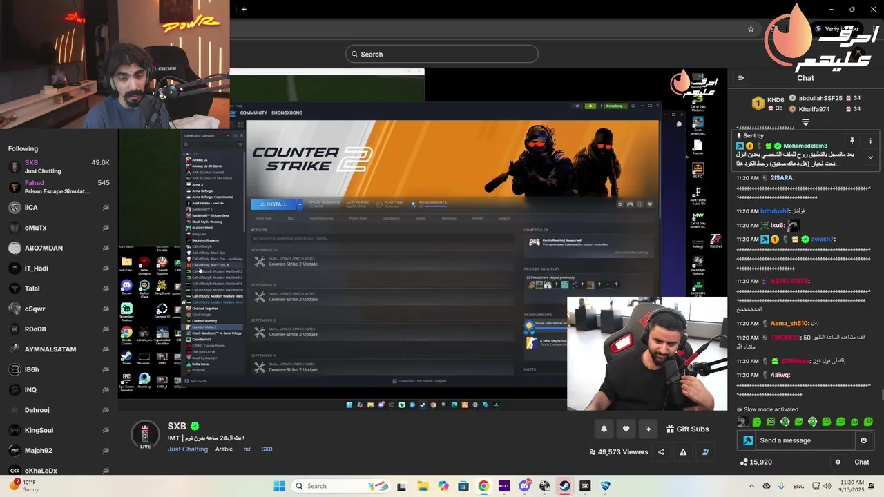Click the 15,920 channel points balance
884x497 pixels.
click(x=756, y=462)
